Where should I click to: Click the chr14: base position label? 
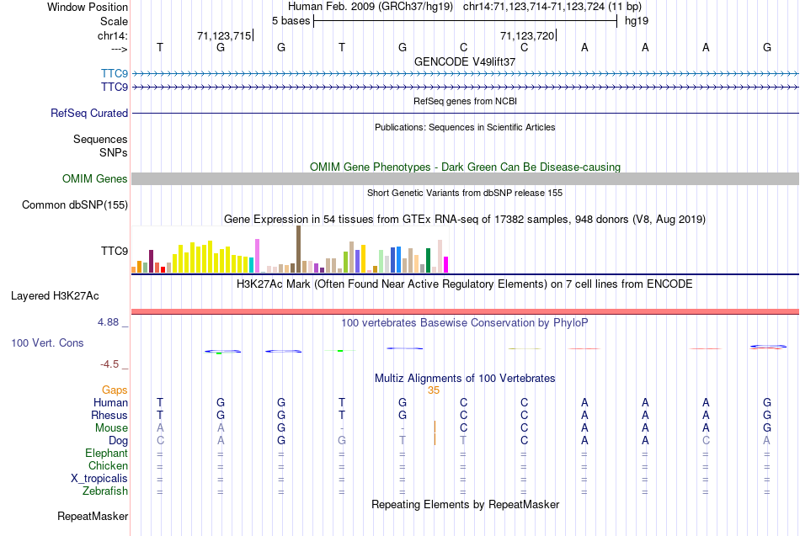113,35
